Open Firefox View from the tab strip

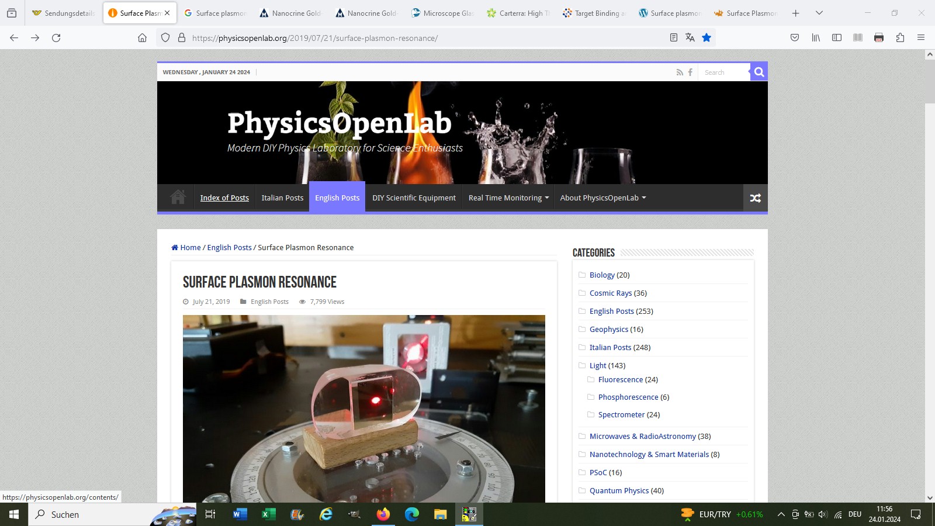[12, 13]
